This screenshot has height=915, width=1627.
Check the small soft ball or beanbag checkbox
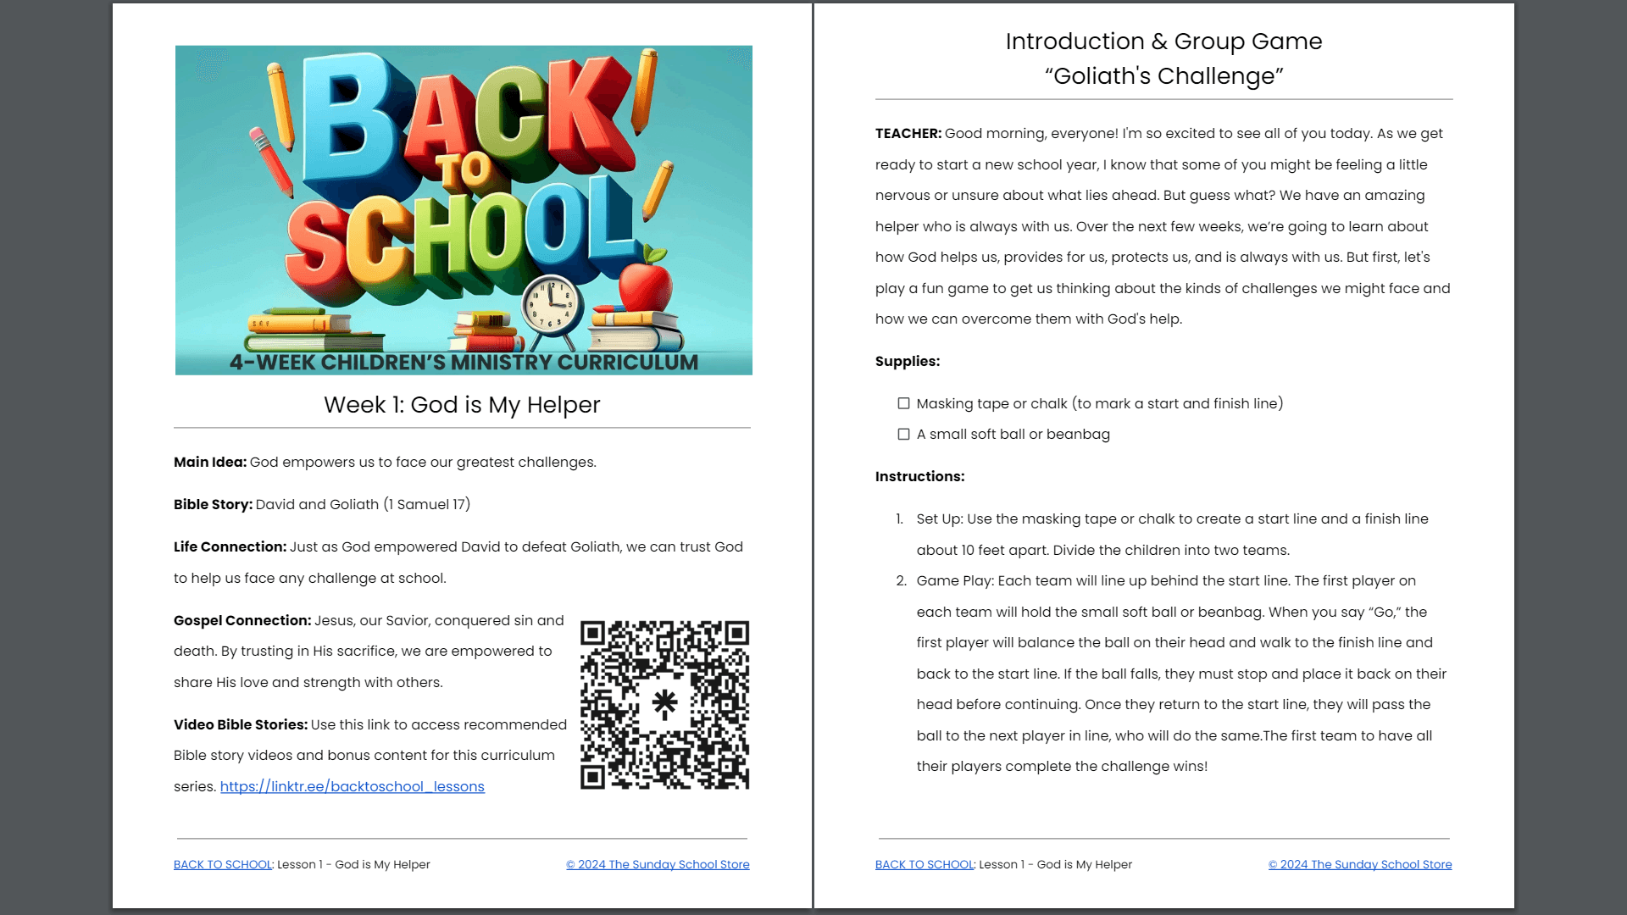[903, 434]
